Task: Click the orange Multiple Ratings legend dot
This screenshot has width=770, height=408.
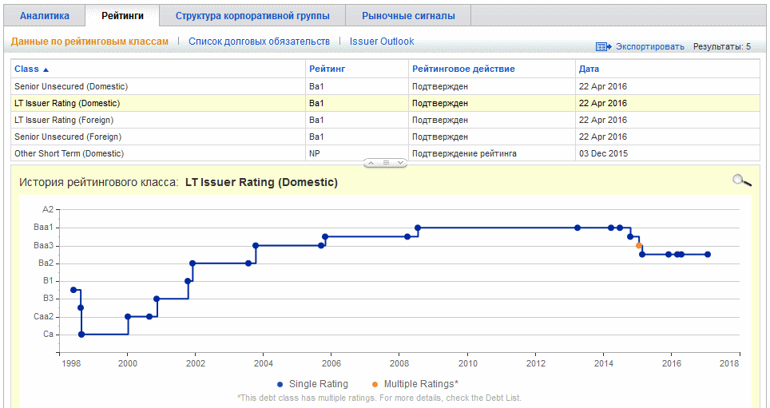Action: click(375, 383)
